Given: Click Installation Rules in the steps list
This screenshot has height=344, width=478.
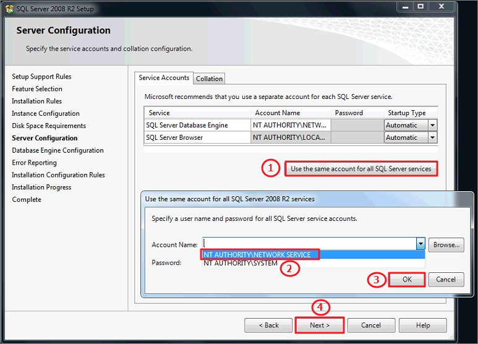Looking at the screenshot, I should 36,101.
